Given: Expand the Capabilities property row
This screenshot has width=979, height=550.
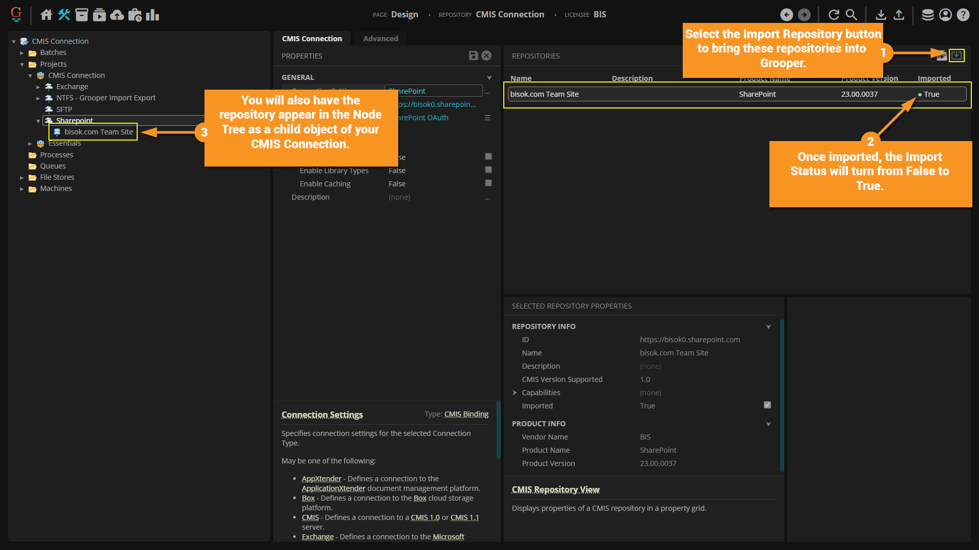Looking at the screenshot, I should tap(514, 393).
